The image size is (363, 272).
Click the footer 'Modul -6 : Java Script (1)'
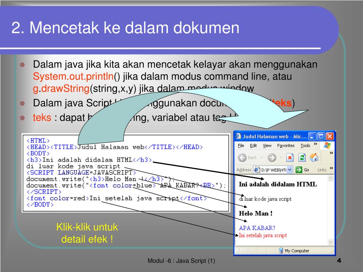pyautogui.click(x=181, y=261)
